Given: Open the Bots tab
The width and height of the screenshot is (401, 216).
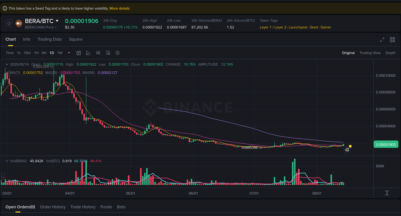Looking at the screenshot, I should [x=121, y=207].
